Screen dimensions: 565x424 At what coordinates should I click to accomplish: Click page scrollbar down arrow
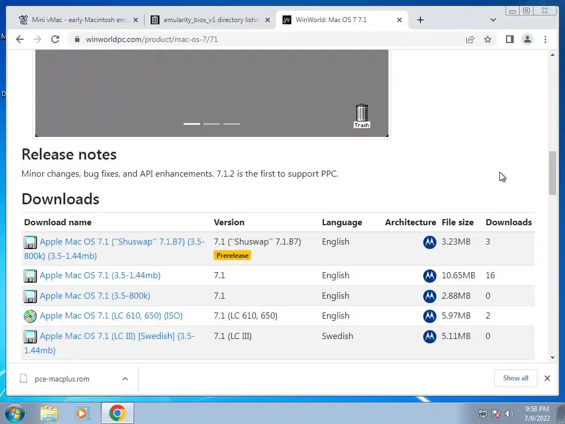[x=552, y=358]
